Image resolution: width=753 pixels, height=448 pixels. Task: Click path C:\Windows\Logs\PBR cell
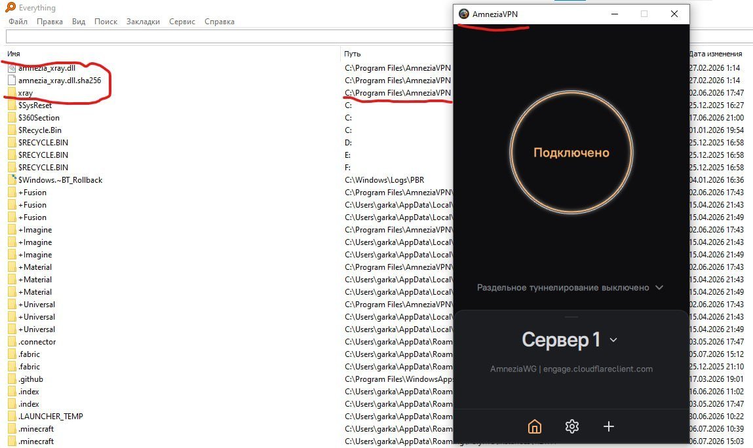[x=385, y=180]
